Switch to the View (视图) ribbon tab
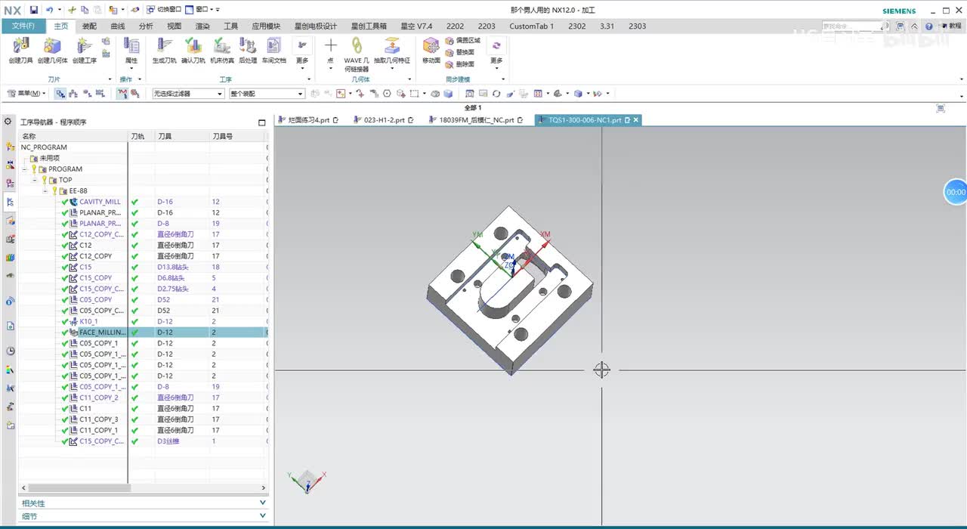Viewport: 967px width, 529px height. (x=174, y=26)
